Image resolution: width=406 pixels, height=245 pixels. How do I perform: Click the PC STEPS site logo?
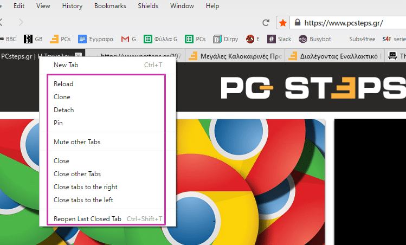pos(313,87)
